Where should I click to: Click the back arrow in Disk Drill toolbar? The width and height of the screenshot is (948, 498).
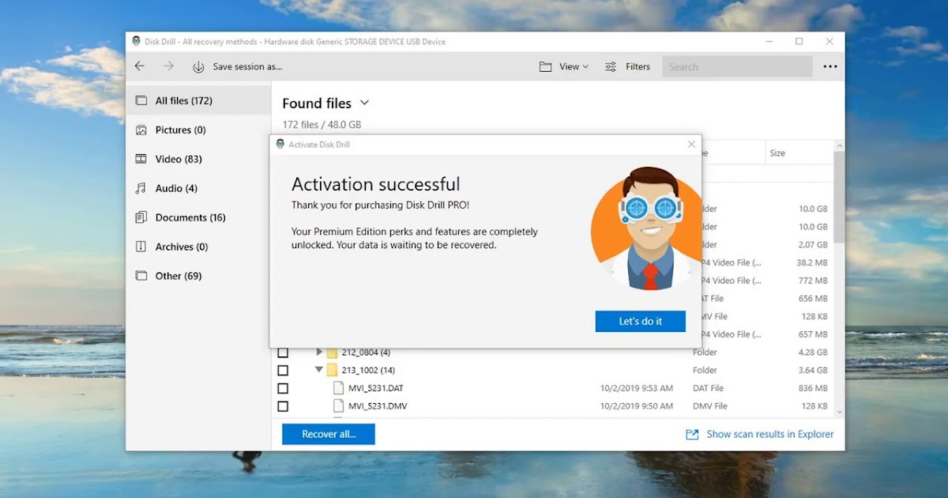click(140, 66)
